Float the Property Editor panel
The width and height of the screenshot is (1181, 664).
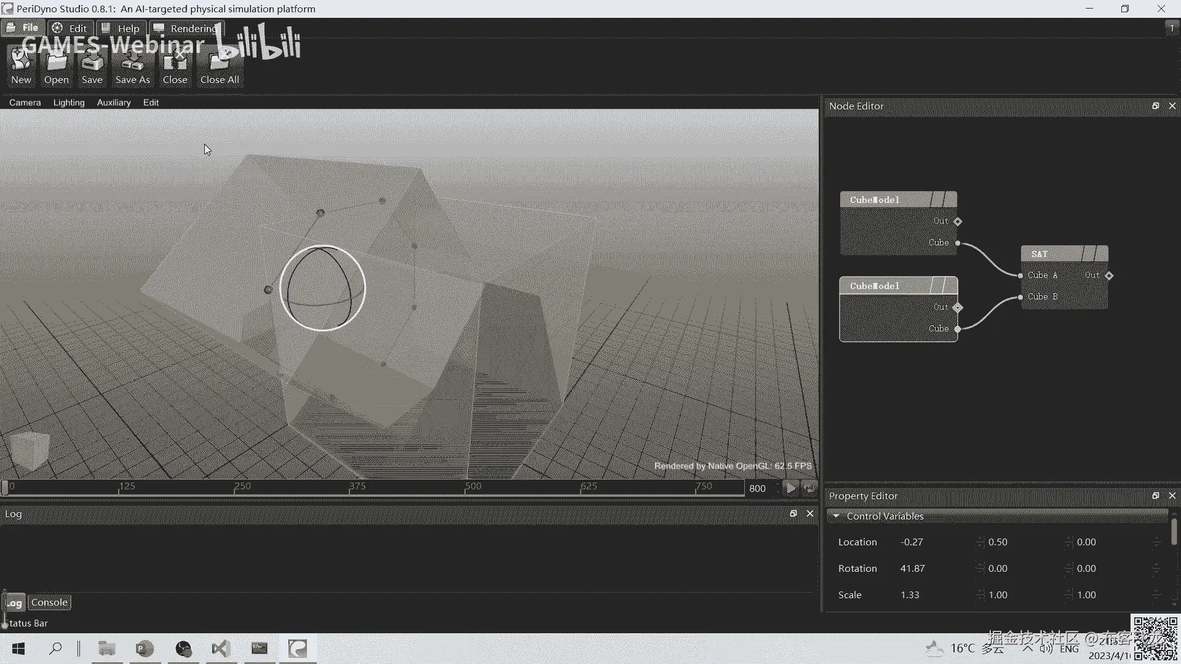click(1155, 496)
